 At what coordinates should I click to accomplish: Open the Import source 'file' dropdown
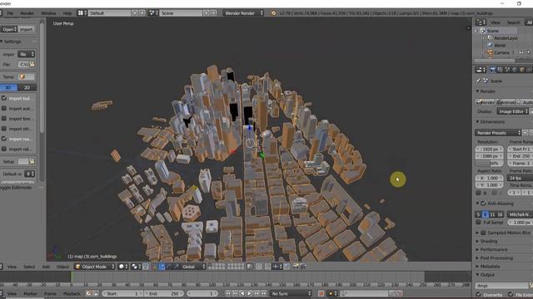coord(27,54)
